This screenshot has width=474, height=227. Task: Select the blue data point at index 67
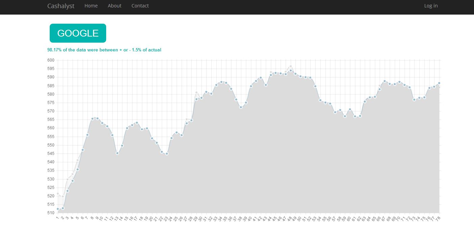coord(384,81)
